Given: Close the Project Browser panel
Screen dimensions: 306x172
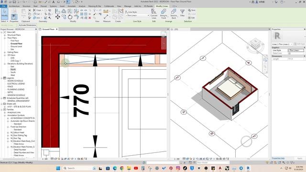Looking at the screenshot, I should click(x=36, y=29).
